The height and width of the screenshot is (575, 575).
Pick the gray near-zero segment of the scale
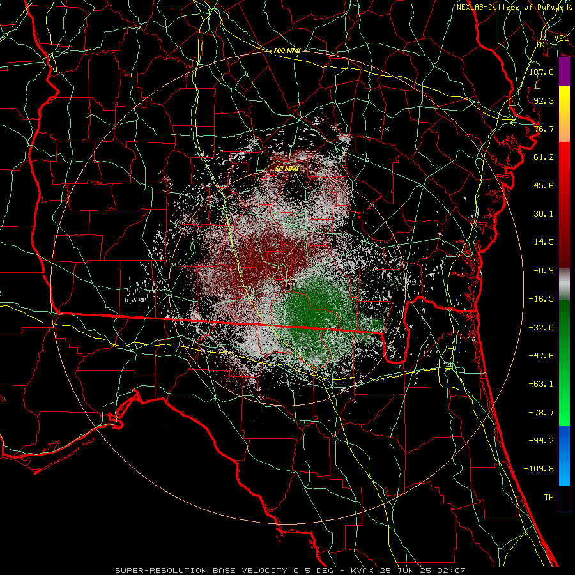(564, 284)
